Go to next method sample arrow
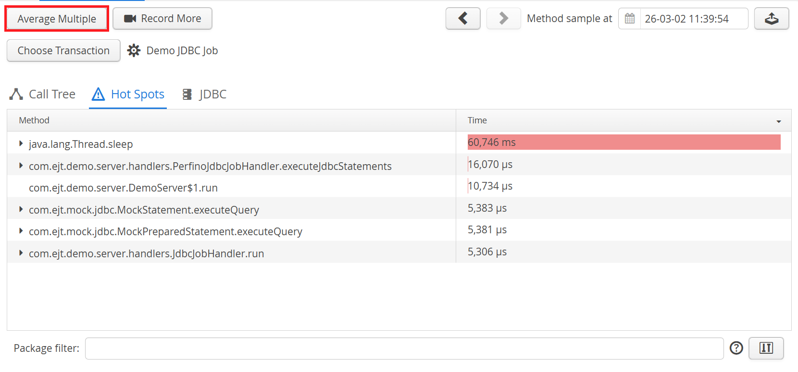 tap(503, 19)
